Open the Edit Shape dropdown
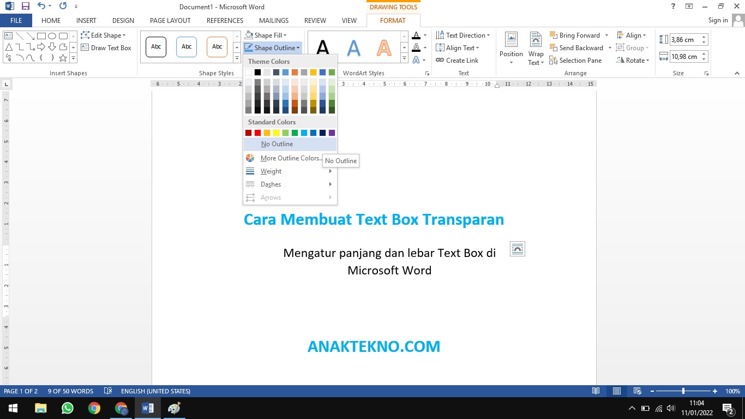The width and height of the screenshot is (745, 419). (x=103, y=35)
